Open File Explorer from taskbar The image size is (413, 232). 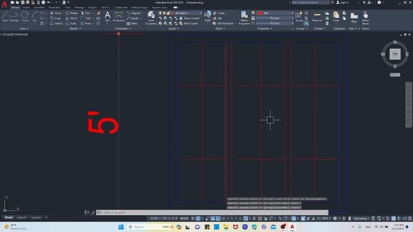click(226, 227)
